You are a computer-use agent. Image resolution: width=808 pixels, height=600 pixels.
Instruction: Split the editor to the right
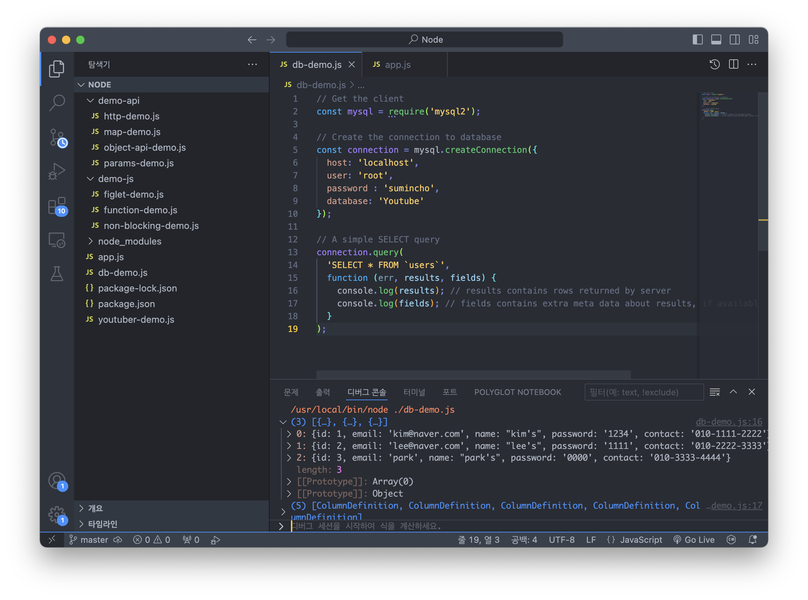point(733,65)
